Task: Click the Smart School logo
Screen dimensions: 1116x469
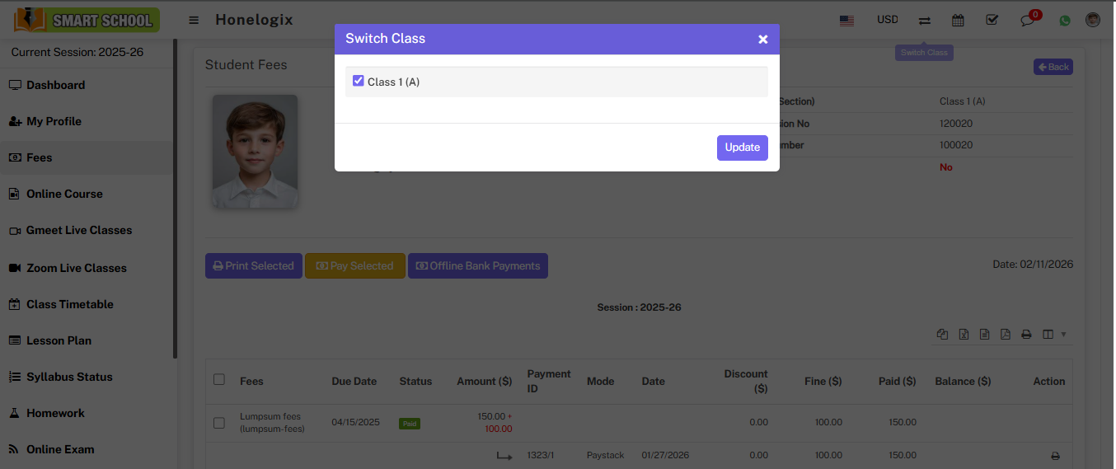Action: click(87, 20)
